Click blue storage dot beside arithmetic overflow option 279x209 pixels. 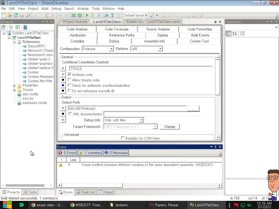(63, 85)
